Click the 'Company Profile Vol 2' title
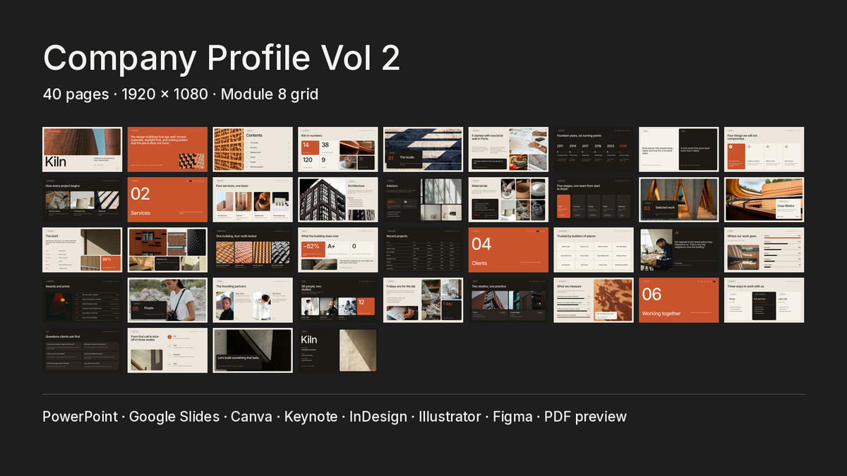The image size is (847, 476). point(222,57)
